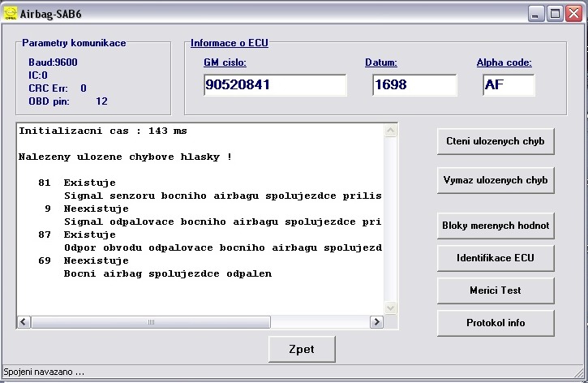The height and width of the screenshot is (383, 588).
Task: Click the Identifikace ECU button
Action: coord(496,258)
